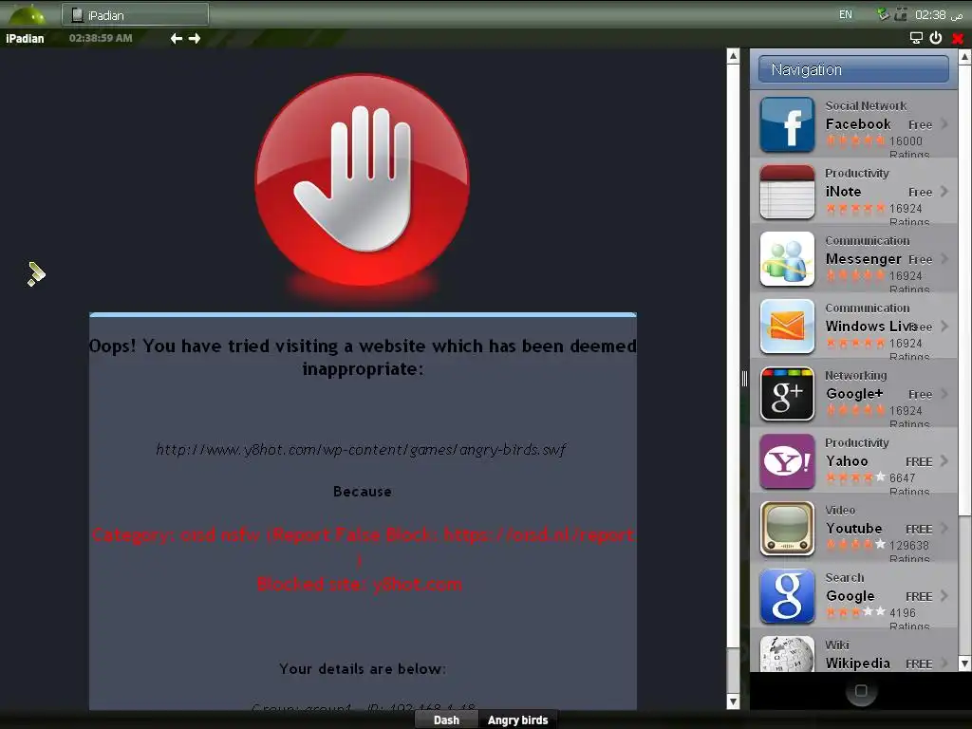Expand the iNote row chevron
972x729 pixels.
tap(944, 192)
